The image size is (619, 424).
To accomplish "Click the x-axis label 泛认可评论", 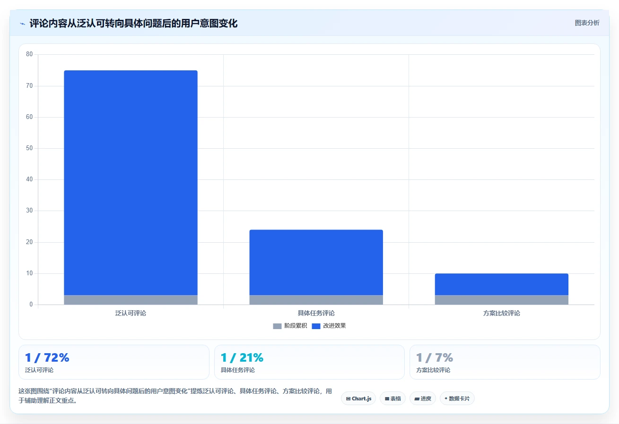I will pyautogui.click(x=131, y=313).
